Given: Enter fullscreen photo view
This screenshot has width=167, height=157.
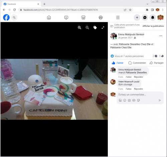Looking at the screenshot, I should 103,28.
